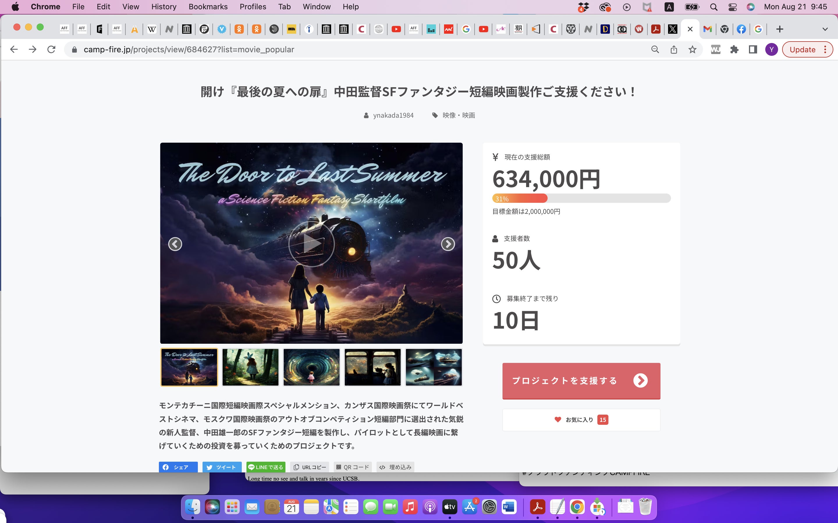Play the project video

(x=311, y=244)
